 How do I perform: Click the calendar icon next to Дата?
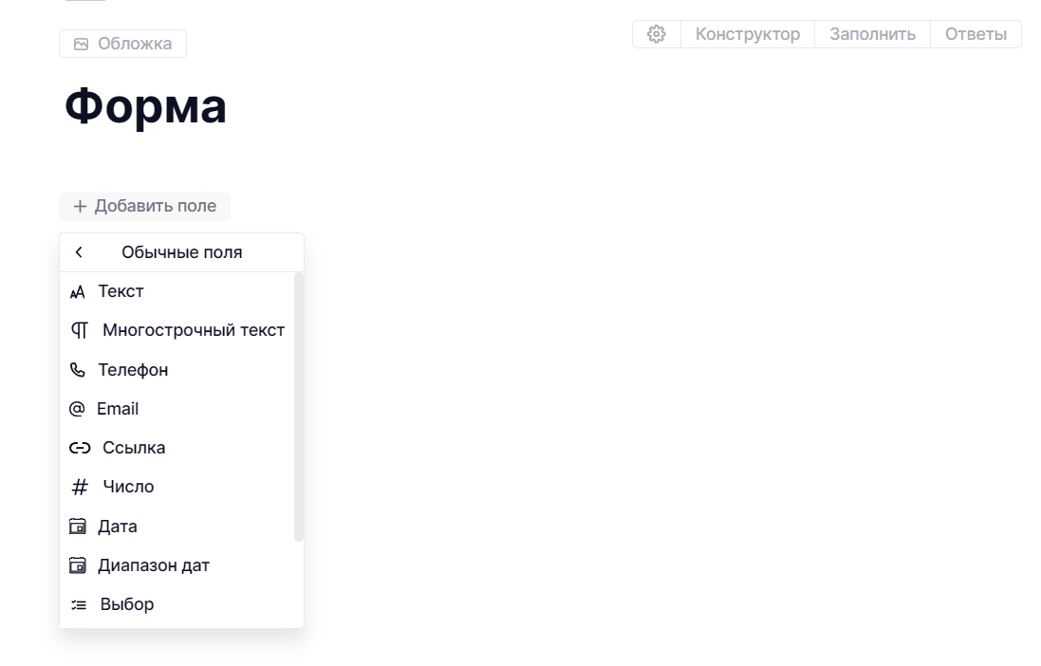click(78, 527)
